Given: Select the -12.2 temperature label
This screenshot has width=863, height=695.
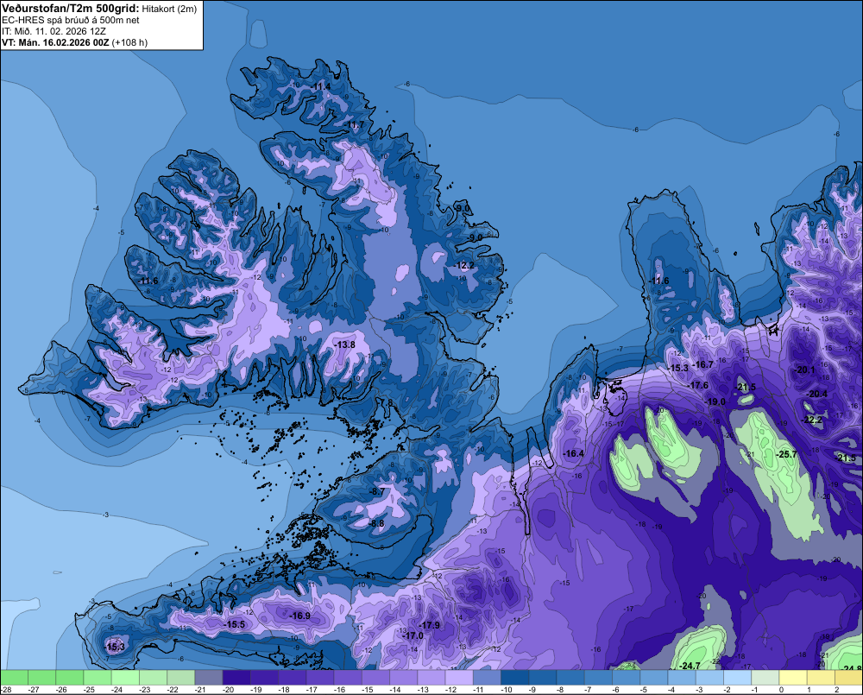Looking at the screenshot, I should 464,265.
